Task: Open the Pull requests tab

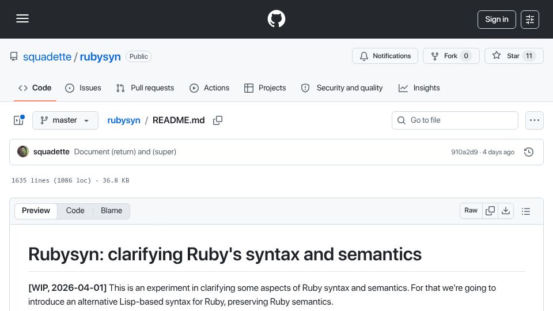Action: (x=145, y=88)
